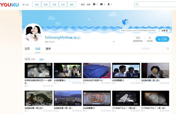Open 六十年说了什么？（第一回） title

(153, 108)
